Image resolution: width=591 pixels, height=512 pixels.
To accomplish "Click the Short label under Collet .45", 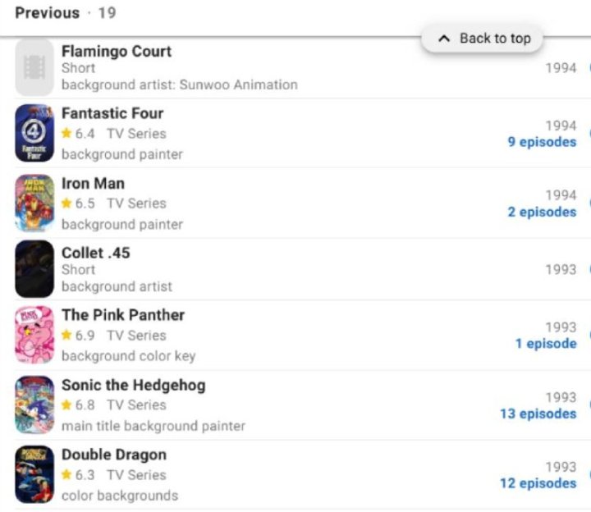I will pos(79,270).
